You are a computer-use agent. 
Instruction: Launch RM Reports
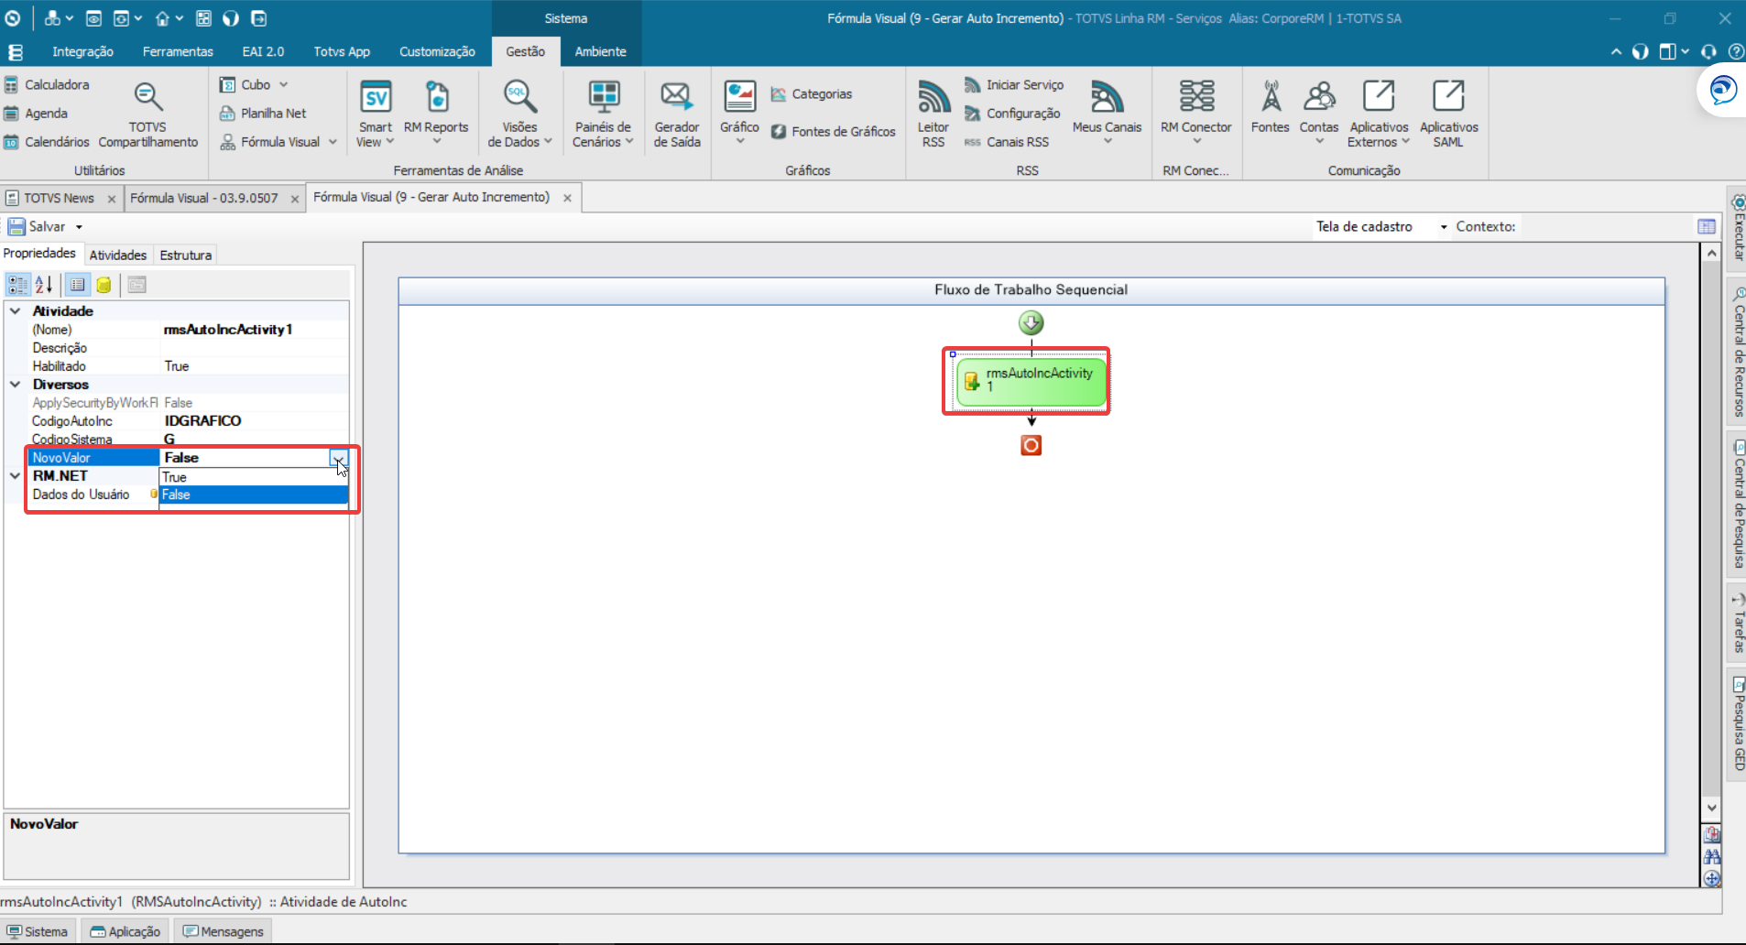(436, 114)
